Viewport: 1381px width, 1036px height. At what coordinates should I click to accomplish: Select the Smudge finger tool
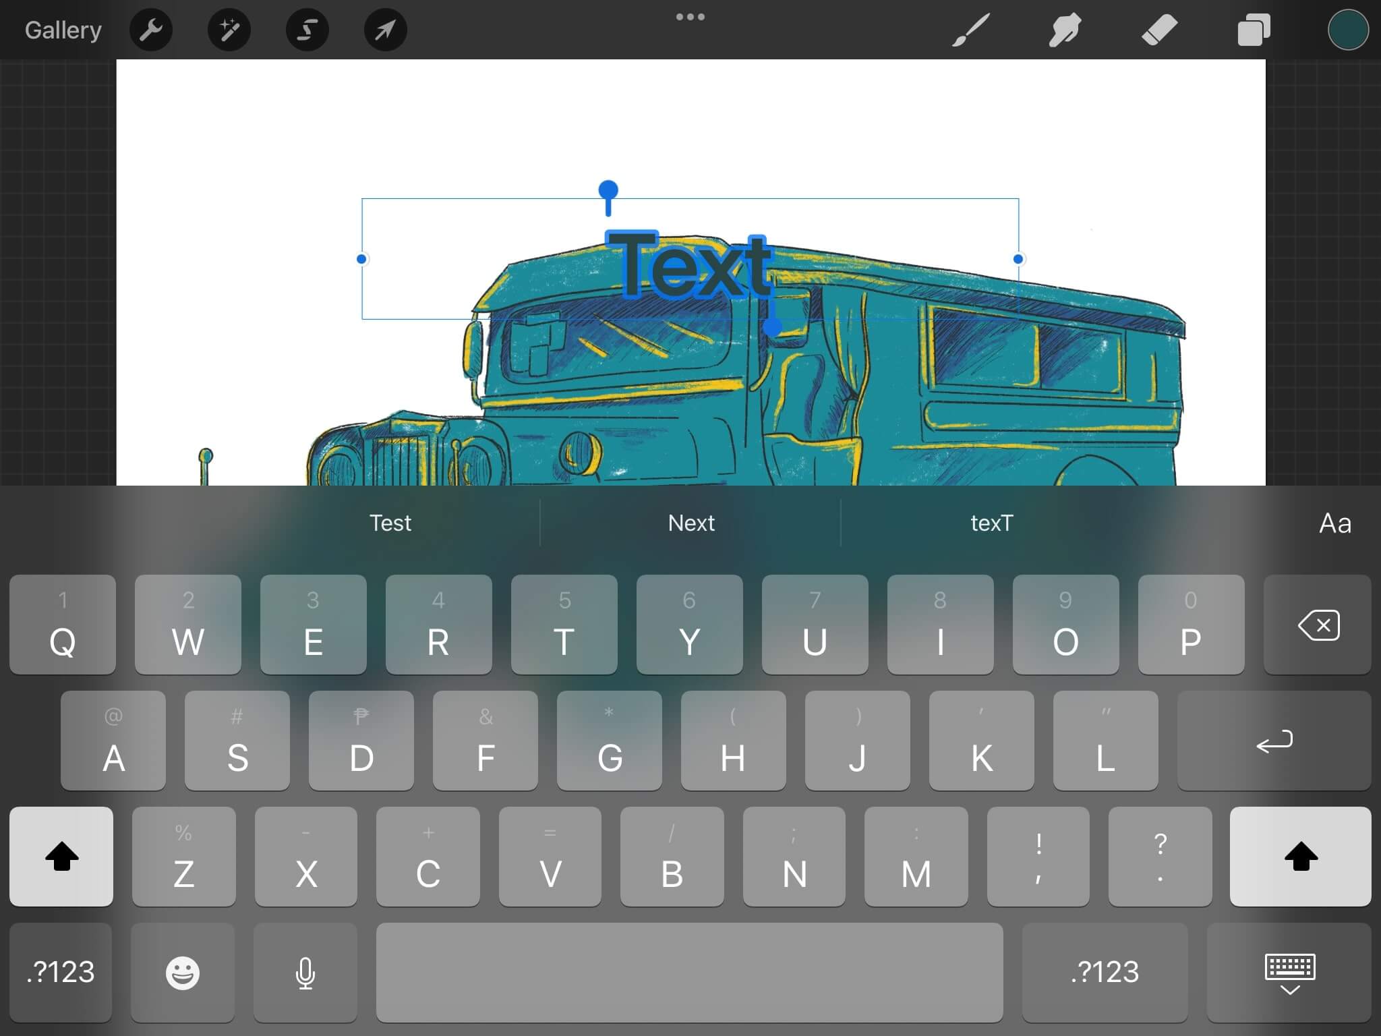point(1065,30)
